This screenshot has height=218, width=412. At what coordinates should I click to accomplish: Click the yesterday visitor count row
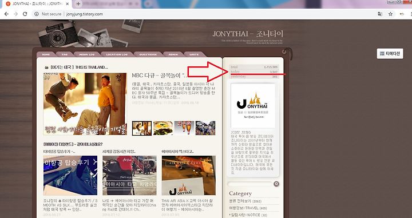(x=254, y=77)
